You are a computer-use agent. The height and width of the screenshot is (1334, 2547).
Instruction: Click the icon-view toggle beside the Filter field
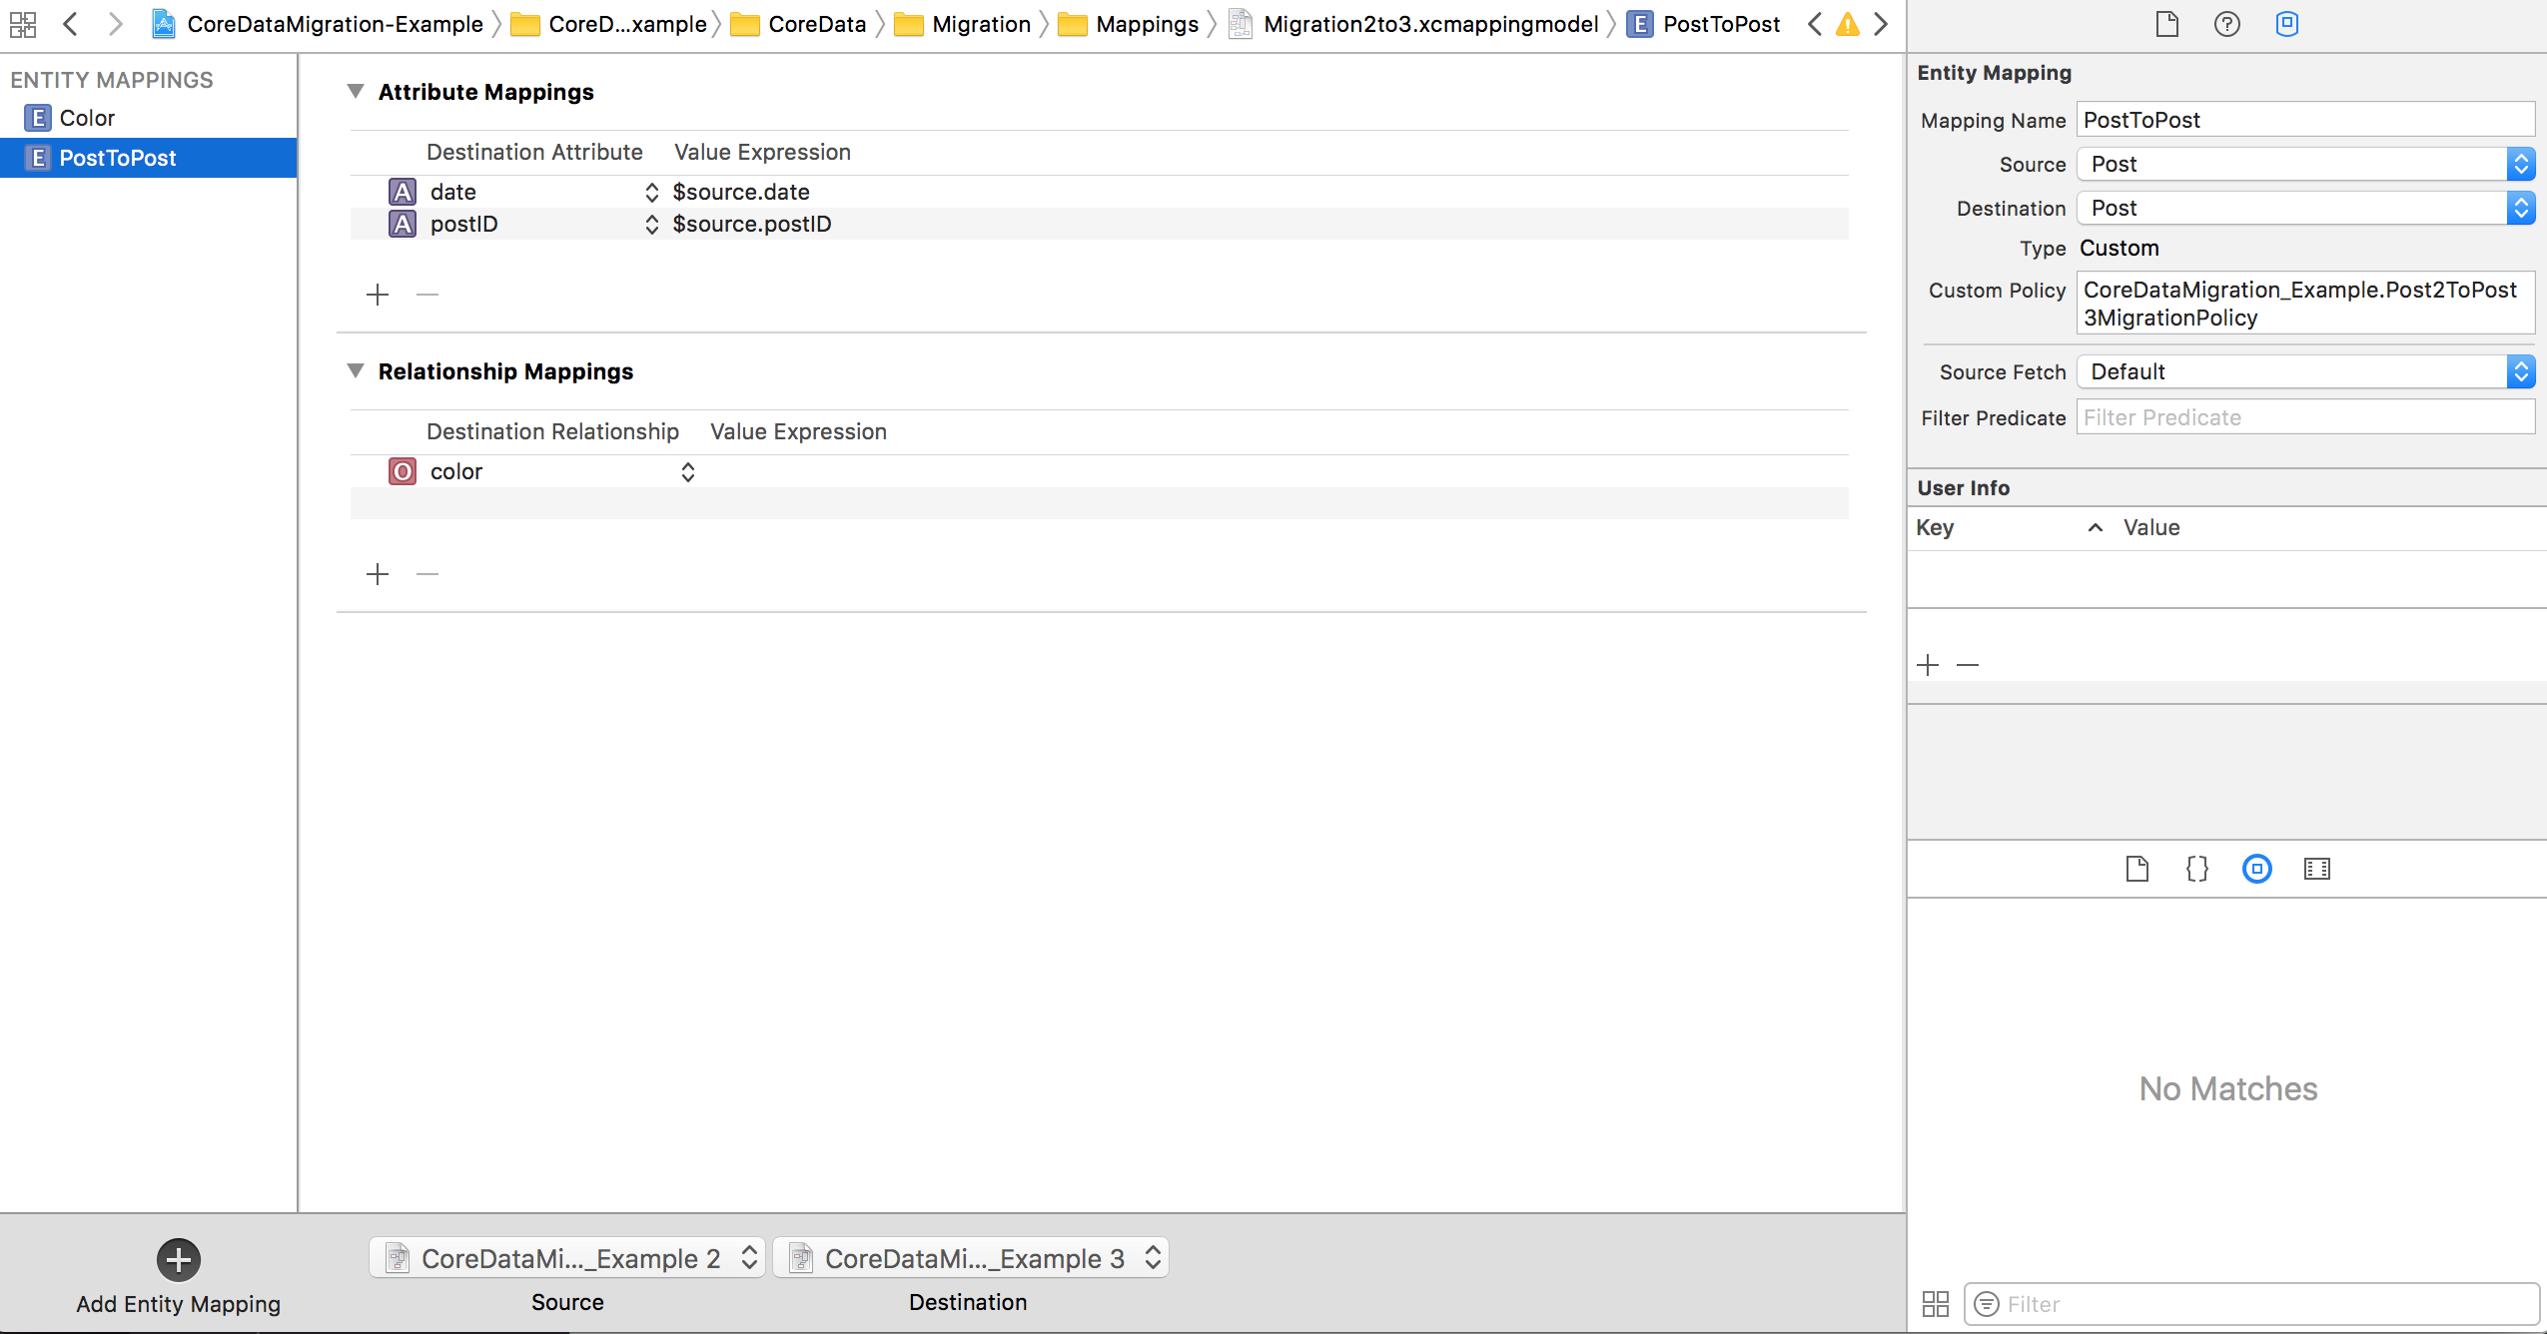[1936, 1304]
